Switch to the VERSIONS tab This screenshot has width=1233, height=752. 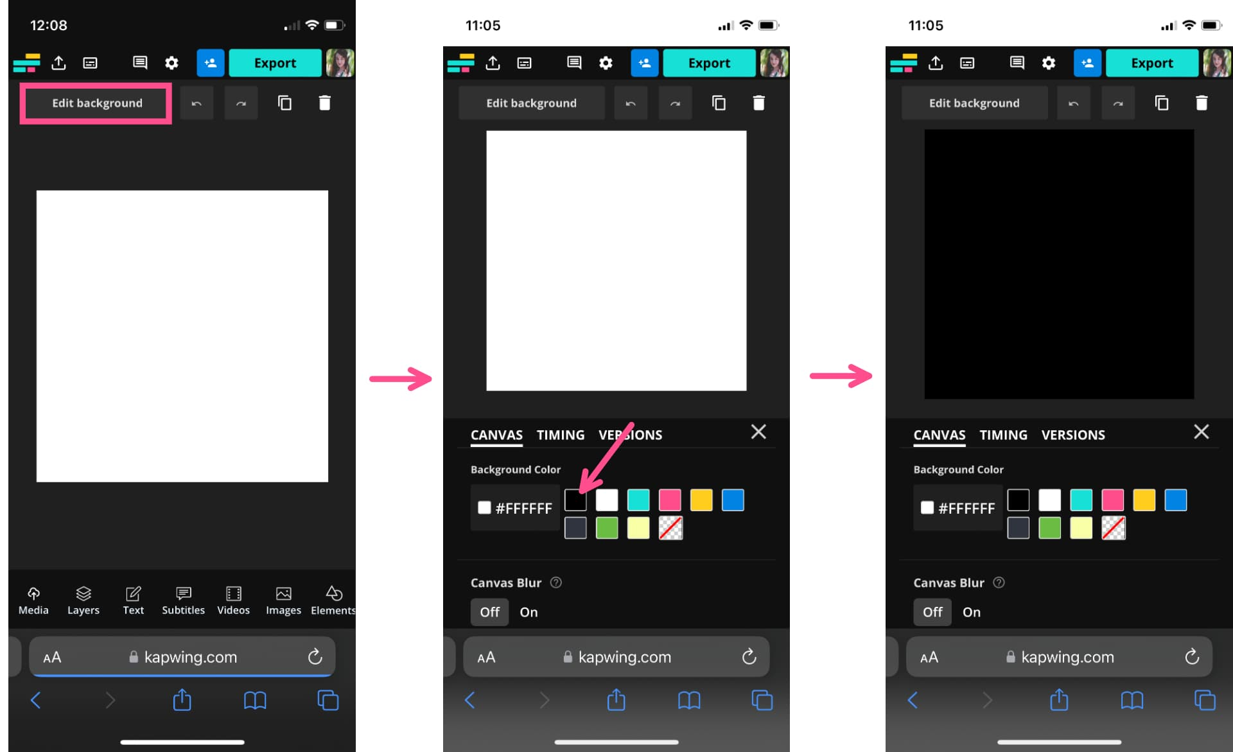(1074, 434)
